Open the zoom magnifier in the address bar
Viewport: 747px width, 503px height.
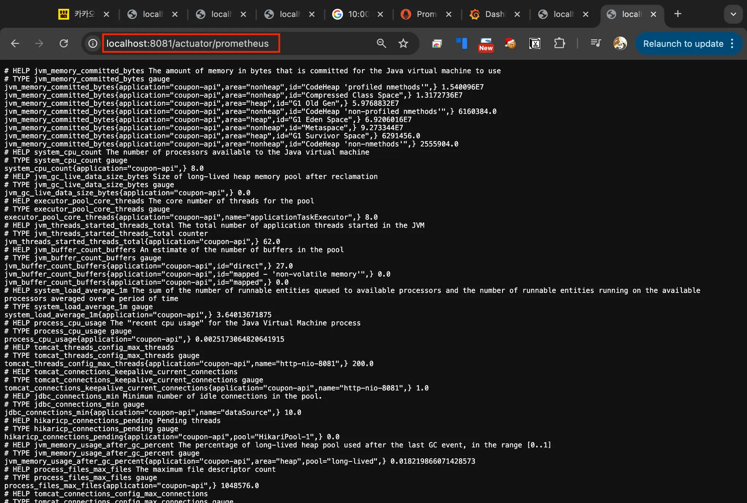pyautogui.click(x=381, y=43)
